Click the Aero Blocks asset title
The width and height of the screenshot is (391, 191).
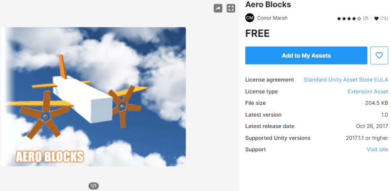coord(268,5)
